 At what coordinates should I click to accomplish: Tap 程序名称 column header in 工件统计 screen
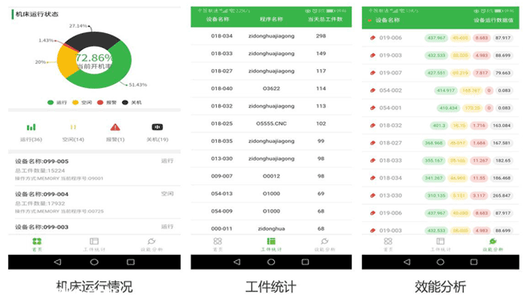point(271,20)
